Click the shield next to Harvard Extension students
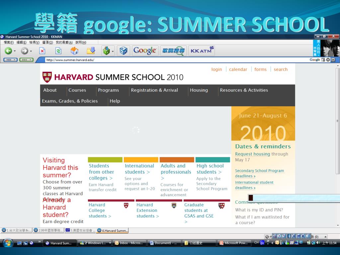340x255 pixels. [174, 205]
